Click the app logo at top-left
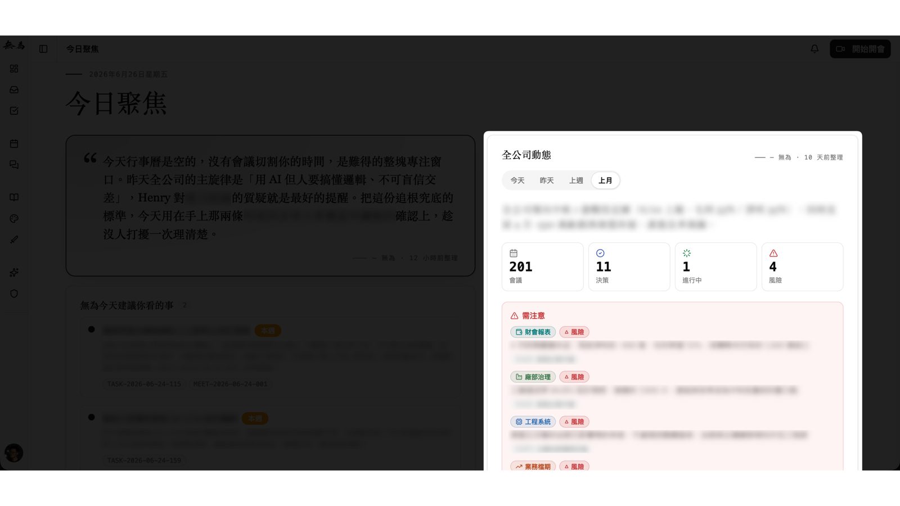The image size is (900, 506). tap(14, 46)
